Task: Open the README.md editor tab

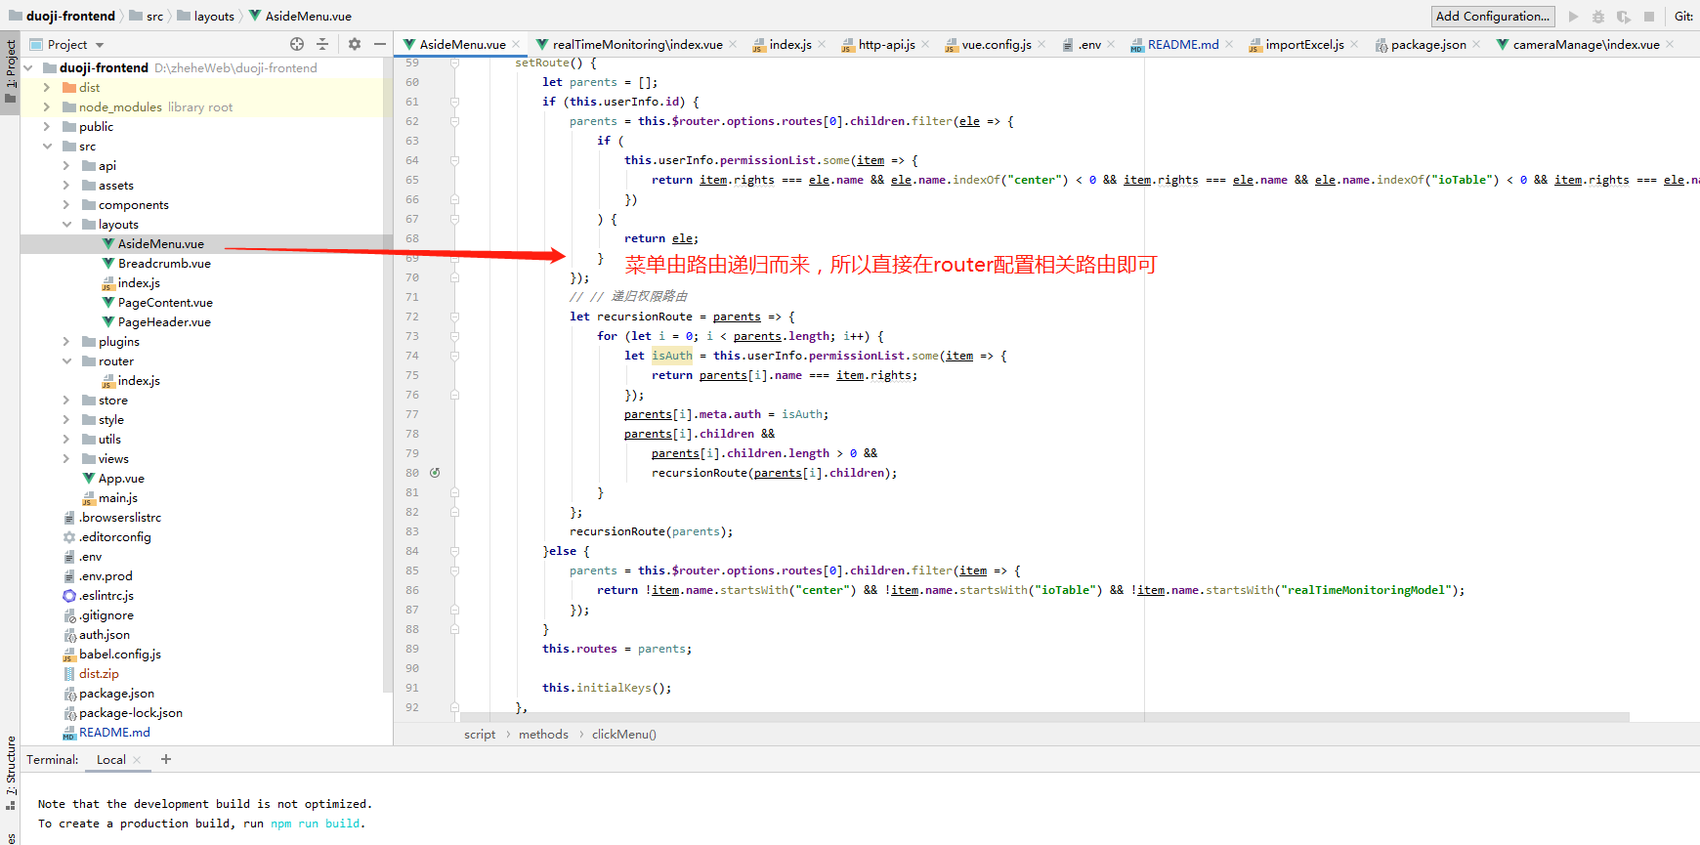Action: pos(1182,45)
